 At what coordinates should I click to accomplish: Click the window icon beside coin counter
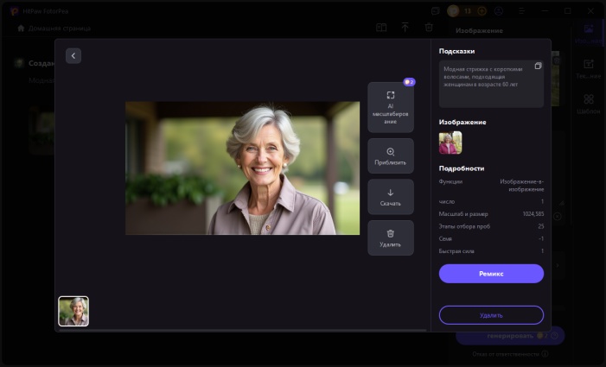[x=435, y=11]
